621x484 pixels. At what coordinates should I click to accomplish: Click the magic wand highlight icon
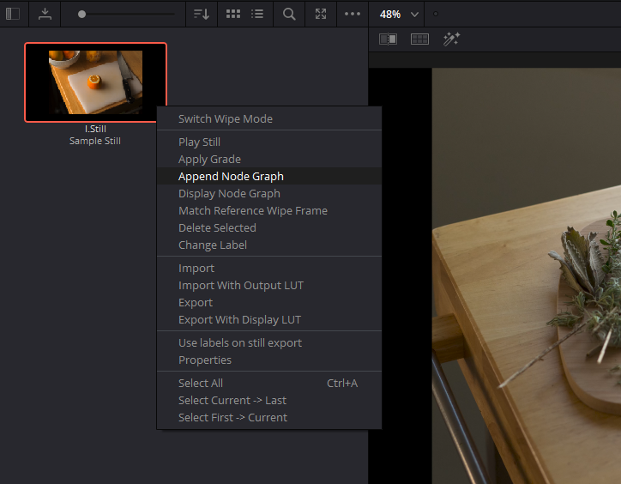tap(451, 39)
